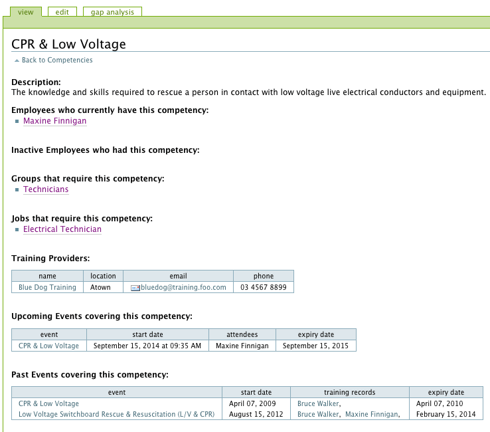The width and height of the screenshot is (490, 432).
Task: Click the event header in Upcoming Events table
Action: (49, 334)
